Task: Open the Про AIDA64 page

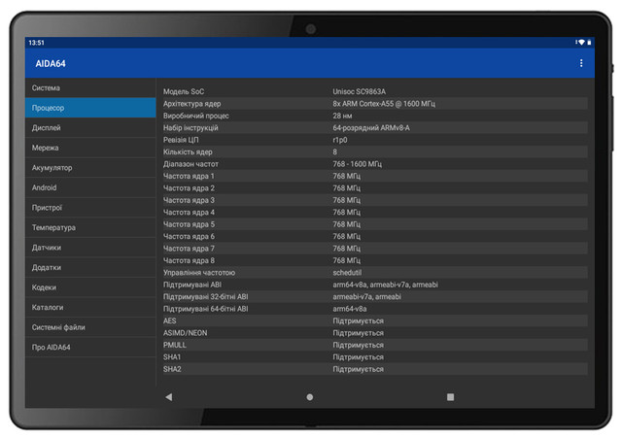Action: (x=90, y=347)
